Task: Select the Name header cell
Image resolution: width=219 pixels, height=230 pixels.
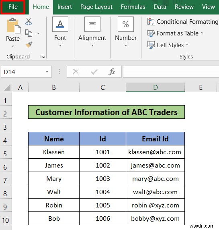Action: 54,139
